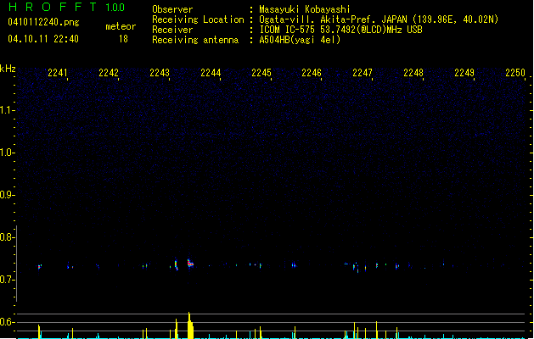Click the brightest meteor echo after 2243
The width and height of the screenshot is (534, 339).
tap(190, 264)
